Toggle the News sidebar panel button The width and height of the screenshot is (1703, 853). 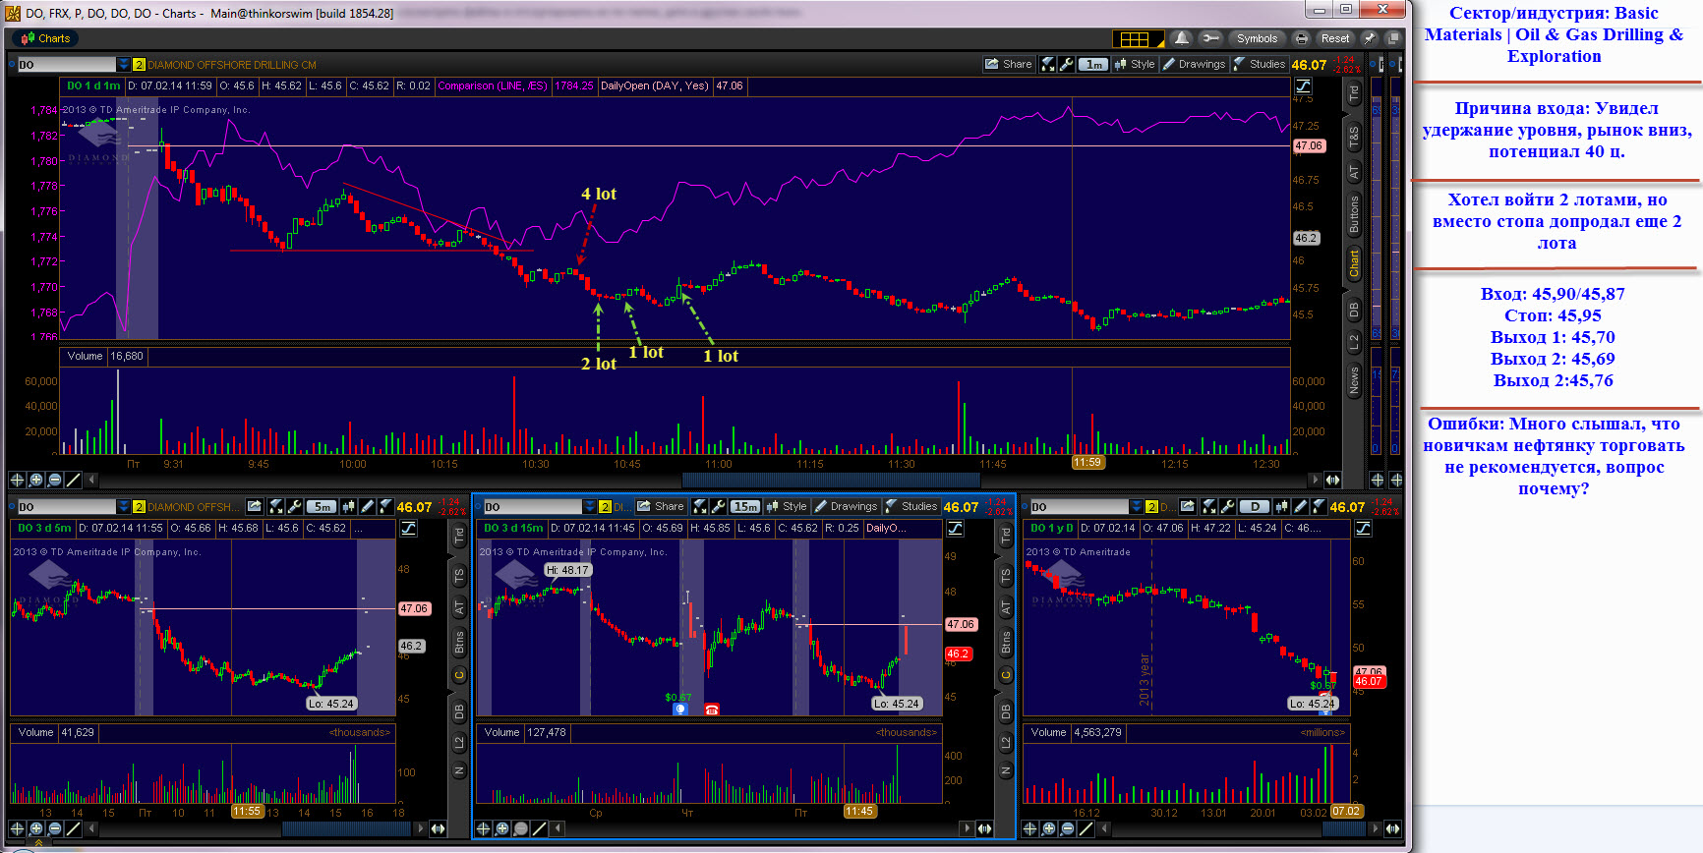point(1354,380)
